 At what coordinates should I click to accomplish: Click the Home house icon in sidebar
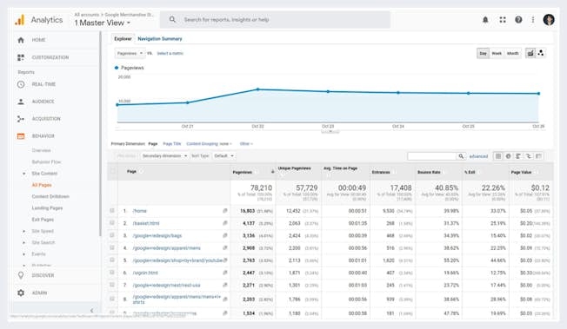tap(21, 40)
